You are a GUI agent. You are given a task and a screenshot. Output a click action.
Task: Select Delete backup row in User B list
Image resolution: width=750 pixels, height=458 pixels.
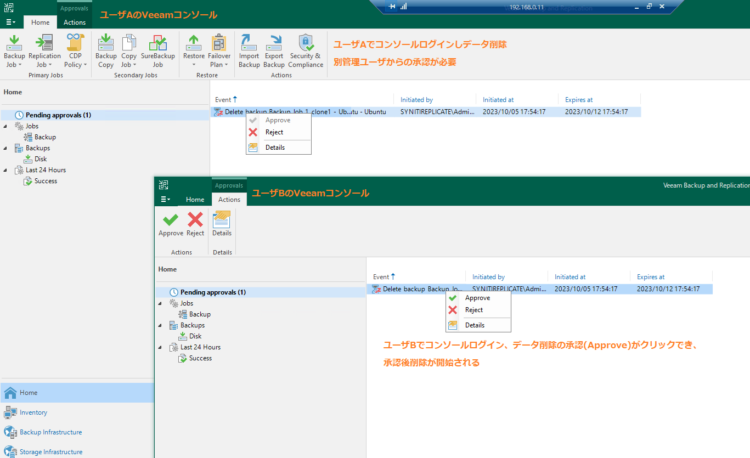point(539,289)
